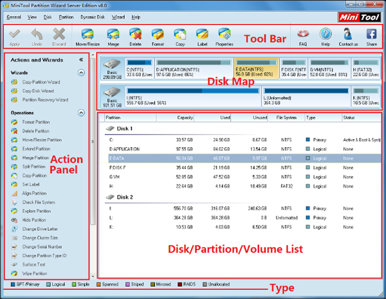Collapse the Actions and Wizards panel
This screenshot has width=386, height=299.
(x=81, y=60)
